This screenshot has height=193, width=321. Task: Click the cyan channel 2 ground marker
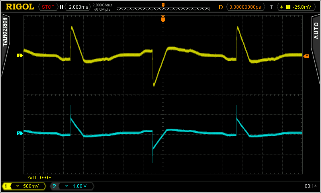pyautogui.click(x=19, y=133)
